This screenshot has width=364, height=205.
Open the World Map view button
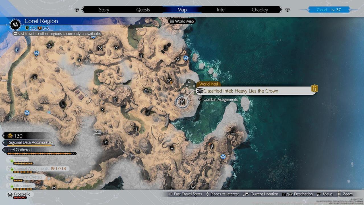(x=182, y=21)
